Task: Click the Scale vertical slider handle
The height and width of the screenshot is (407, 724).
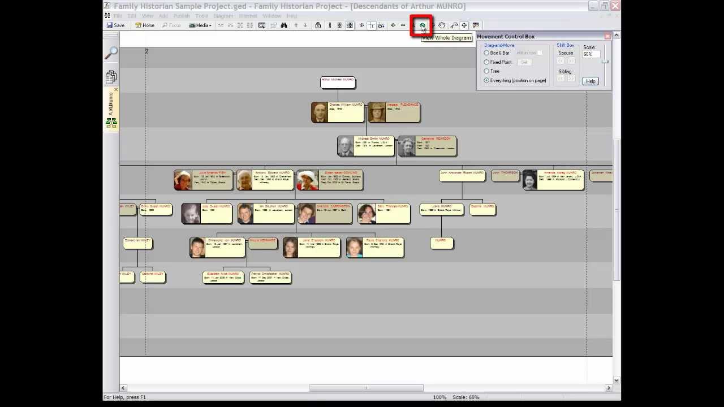Action: (x=605, y=62)
